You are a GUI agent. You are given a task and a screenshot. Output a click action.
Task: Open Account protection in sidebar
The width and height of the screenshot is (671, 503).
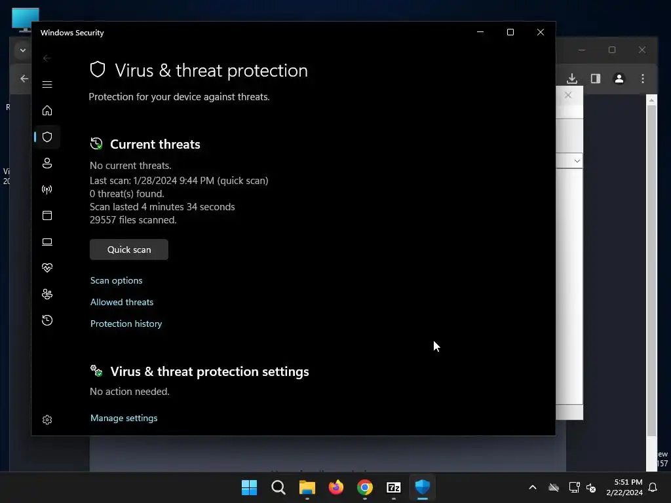click(x=47, y=163)
